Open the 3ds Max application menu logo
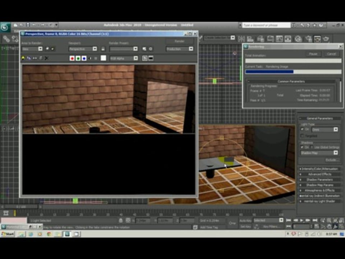 pos(5,27)
